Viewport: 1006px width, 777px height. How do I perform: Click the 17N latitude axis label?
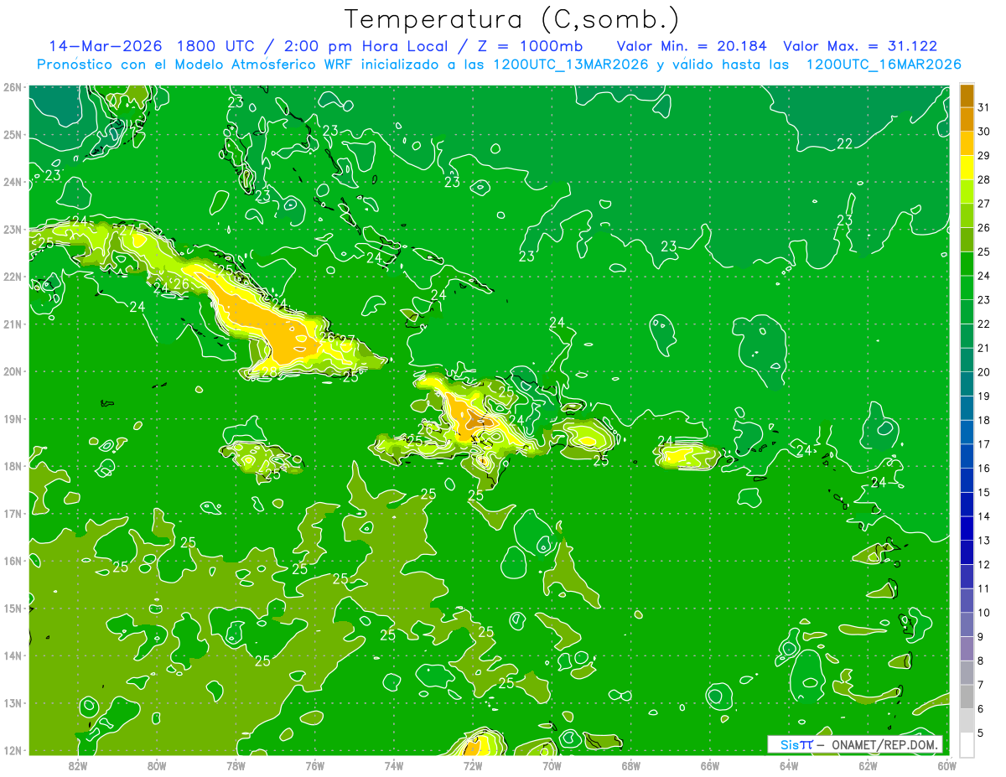tap(13, 514)
